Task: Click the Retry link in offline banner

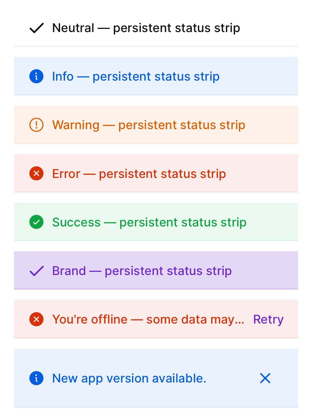Action: click(268, 320)
